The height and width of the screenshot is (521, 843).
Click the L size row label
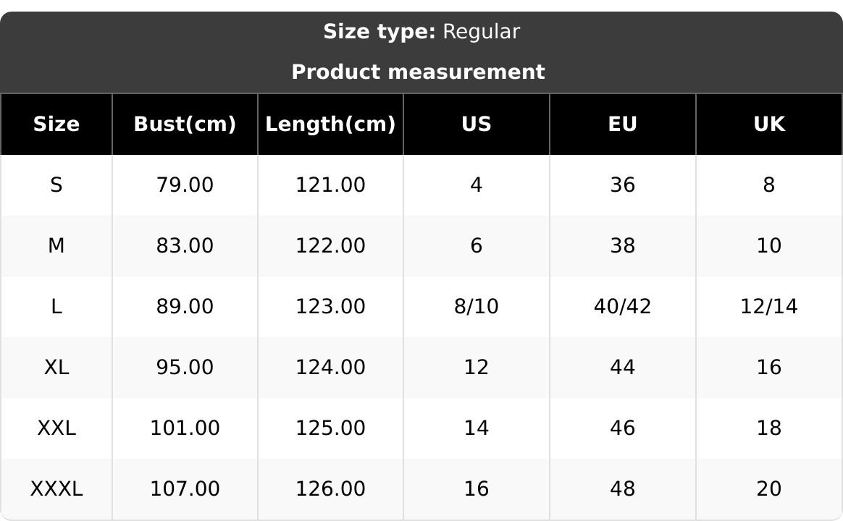click(x=56, y=307)
